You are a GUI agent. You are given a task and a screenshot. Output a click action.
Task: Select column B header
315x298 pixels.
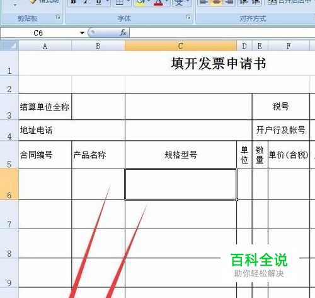tap(98, 45)
